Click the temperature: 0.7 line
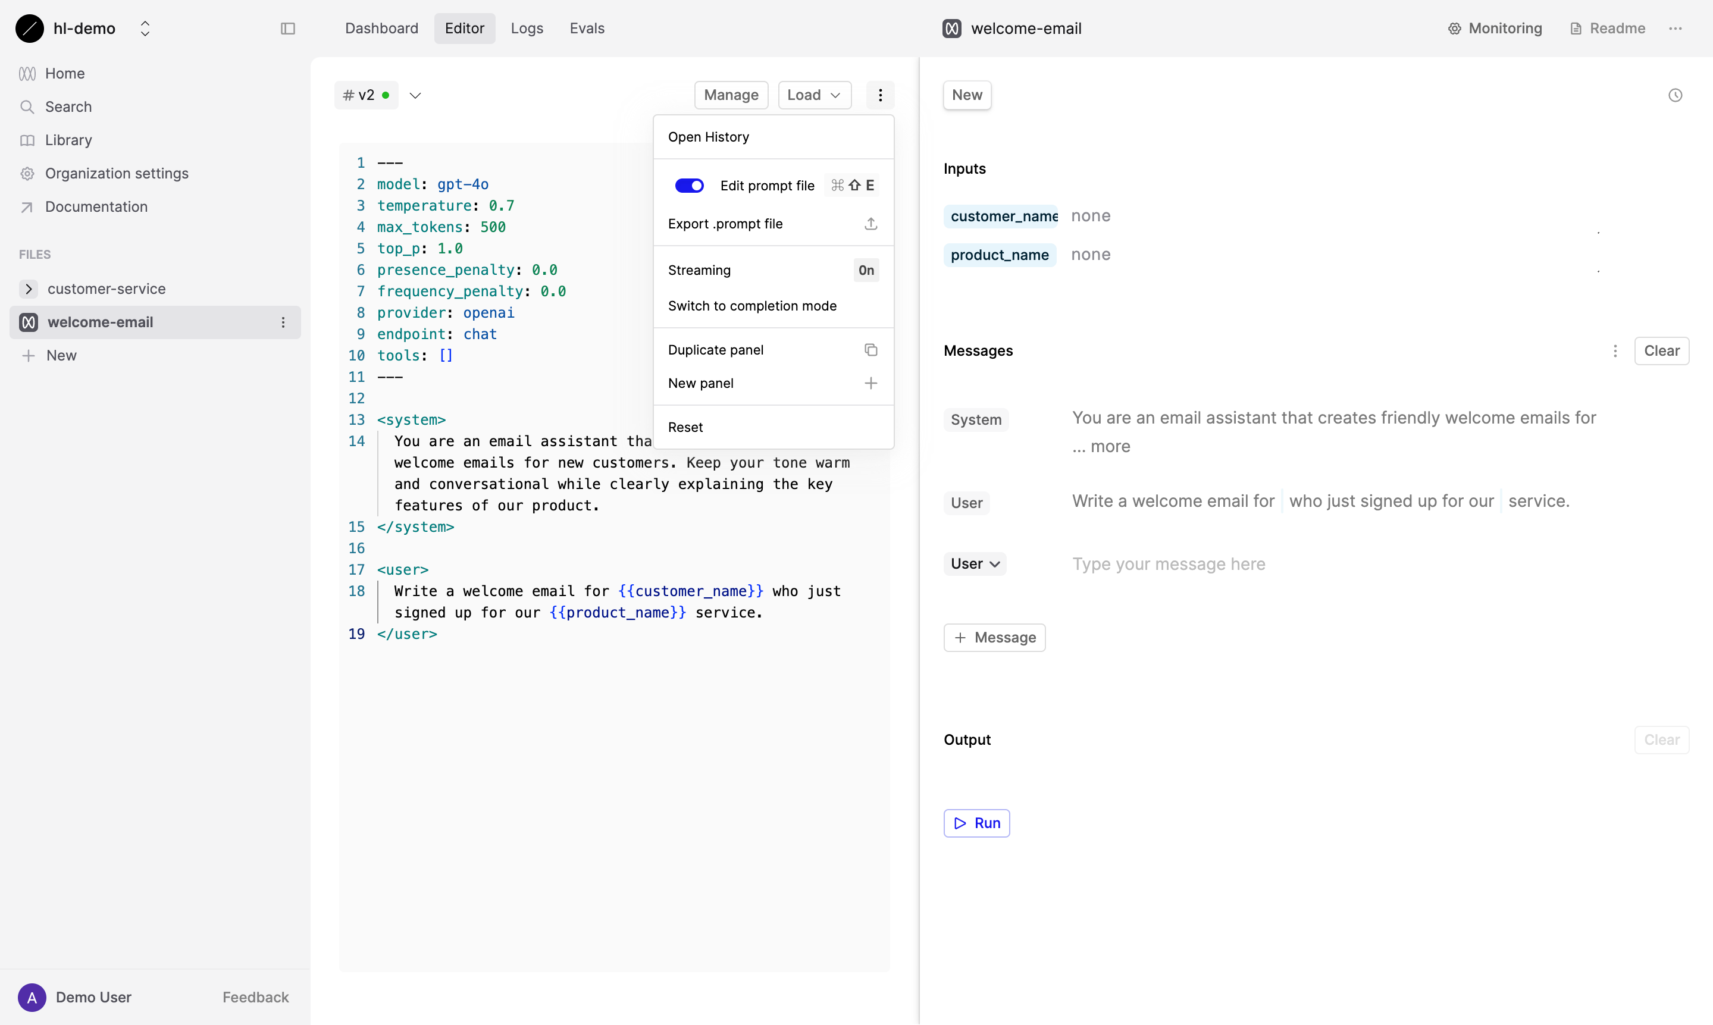The width and height of the screenshot is (1713, 1025). [446, 206]
